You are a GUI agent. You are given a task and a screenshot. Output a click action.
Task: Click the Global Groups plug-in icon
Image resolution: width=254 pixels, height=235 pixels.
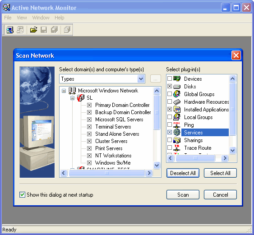click(x=177, y=94)
